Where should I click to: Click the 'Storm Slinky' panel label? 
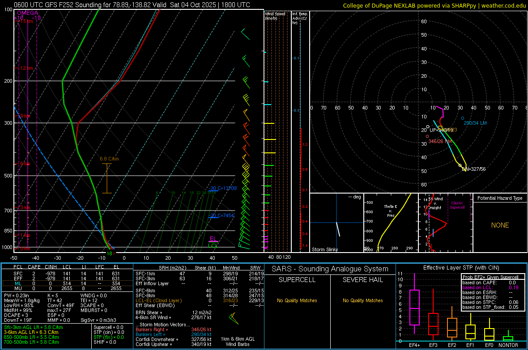point(324,249)
